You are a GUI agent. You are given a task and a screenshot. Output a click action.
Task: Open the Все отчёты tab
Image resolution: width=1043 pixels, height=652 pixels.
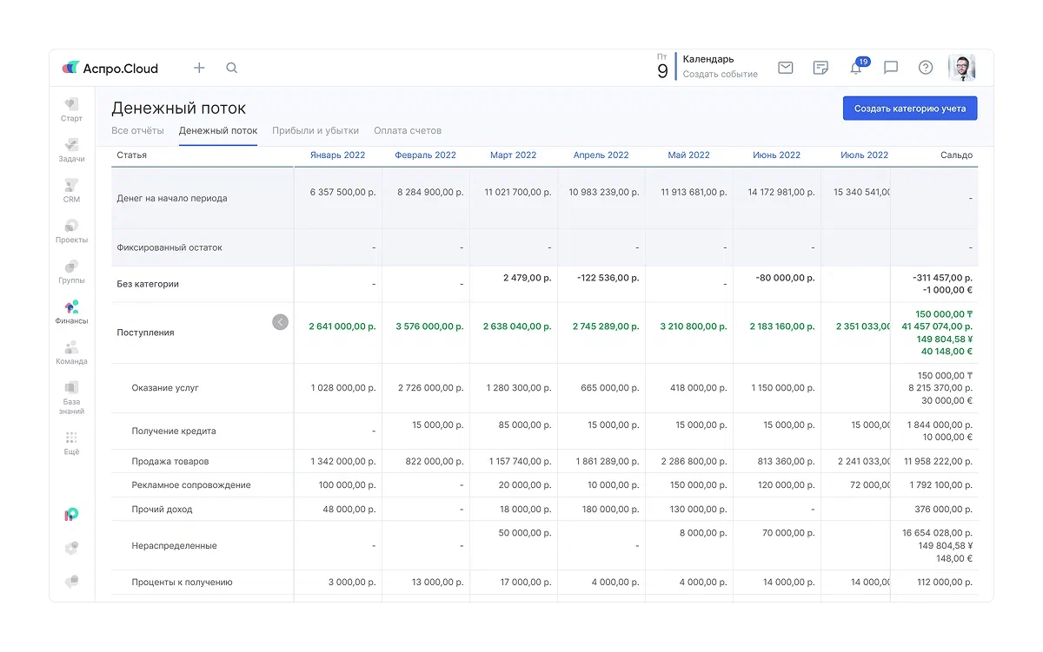pos(137,131)
